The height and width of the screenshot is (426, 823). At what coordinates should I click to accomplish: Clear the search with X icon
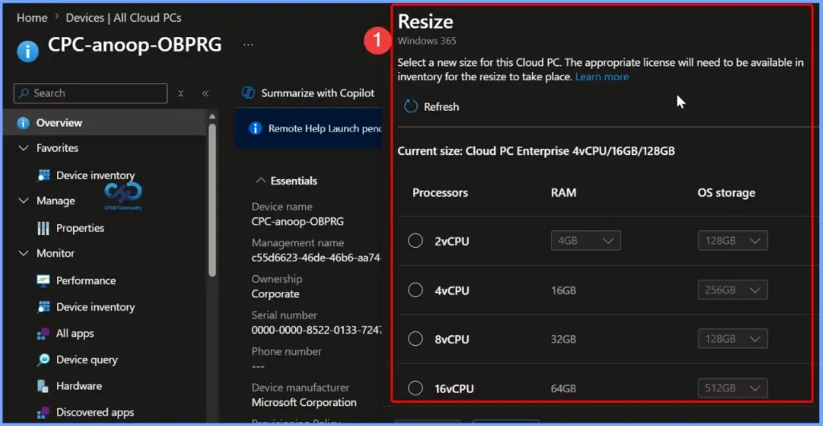pyautogui.click(x=181, y=93)
